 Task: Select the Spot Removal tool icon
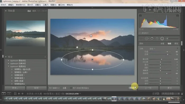coord(147,38)
